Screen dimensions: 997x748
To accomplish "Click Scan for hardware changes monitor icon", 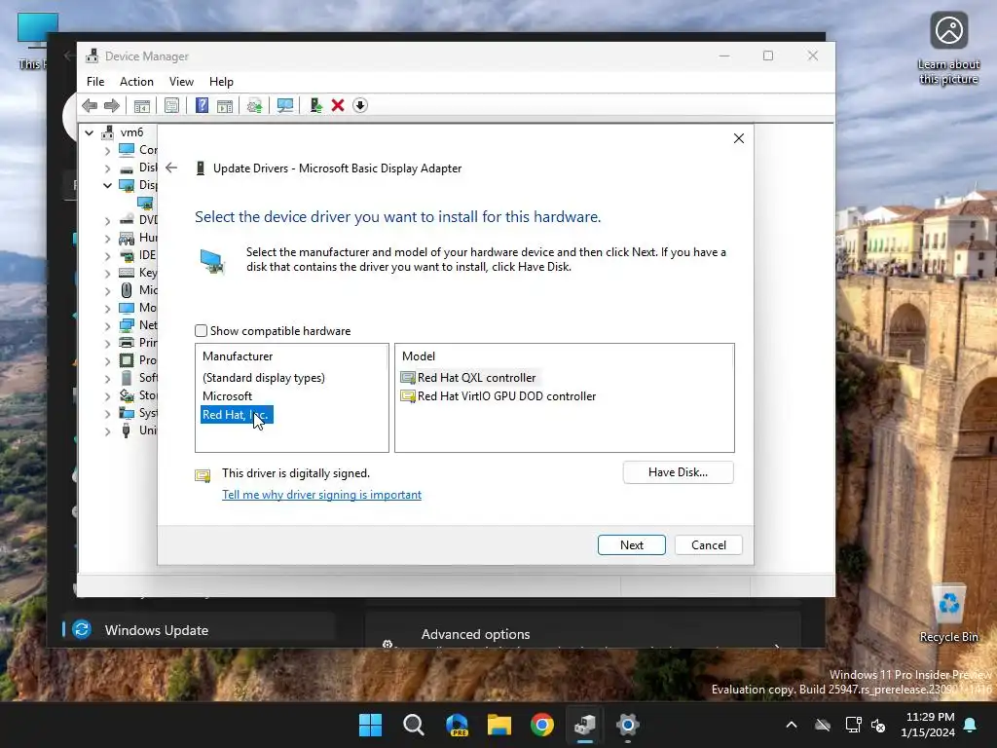I will tap(285, 105).
